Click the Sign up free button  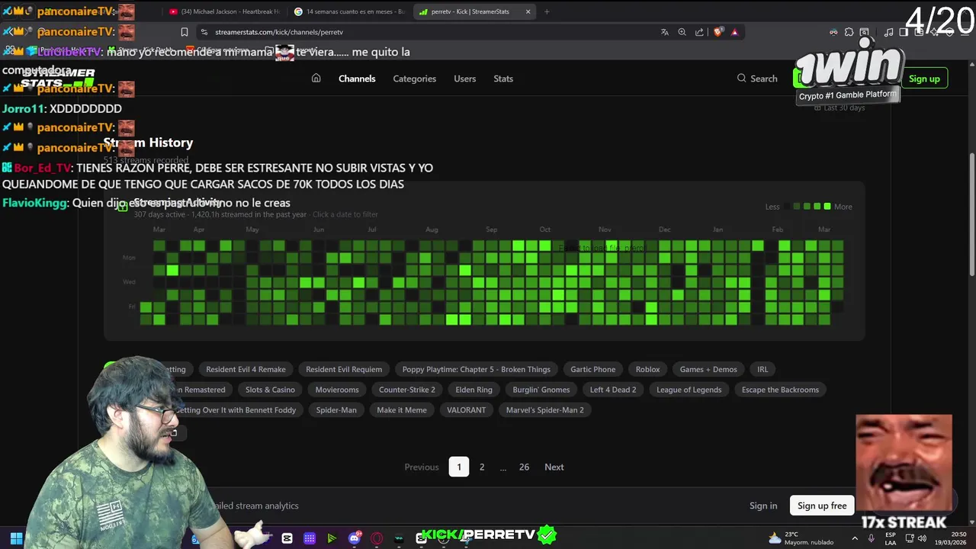pyautogui.click(x=822, y=506)
